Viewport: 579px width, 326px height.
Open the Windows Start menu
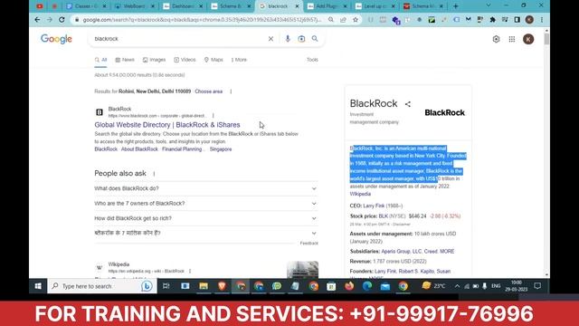click(x=38, y=286)
